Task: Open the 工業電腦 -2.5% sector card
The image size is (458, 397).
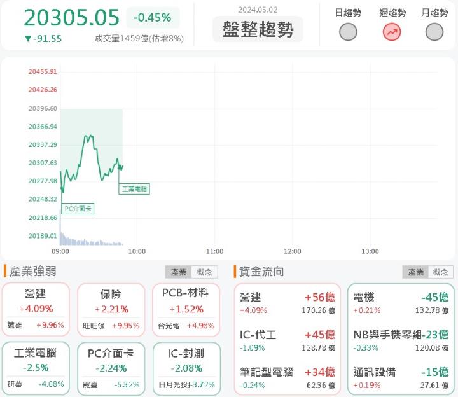Action: 36,369
